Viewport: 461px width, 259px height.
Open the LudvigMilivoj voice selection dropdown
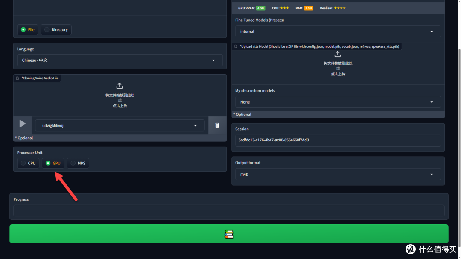pyautogui.click(x=120, y=126)
